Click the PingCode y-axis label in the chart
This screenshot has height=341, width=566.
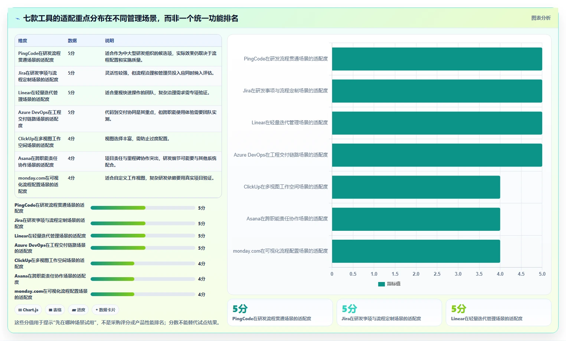point(286,59)
